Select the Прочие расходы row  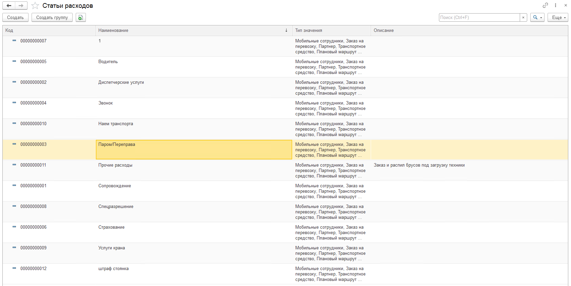point(115,165)
